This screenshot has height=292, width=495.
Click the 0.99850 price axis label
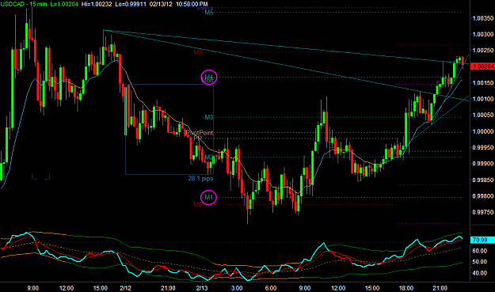483,180
